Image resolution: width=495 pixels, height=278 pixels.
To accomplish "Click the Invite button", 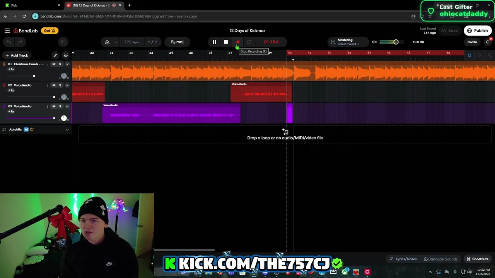I will pyautogui.click(x=472, y=42).
